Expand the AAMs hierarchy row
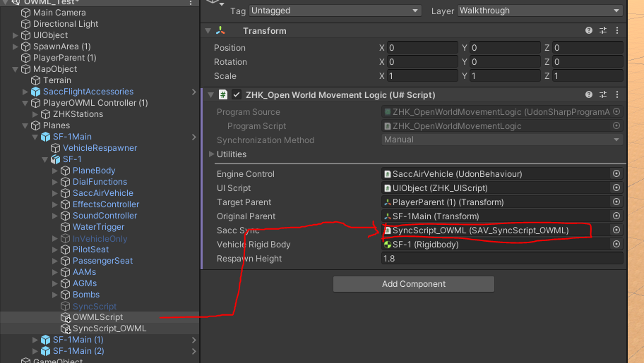The image size is (644, 363). (x=54, y=272)
